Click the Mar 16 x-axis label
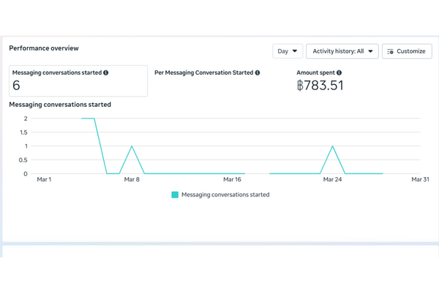Viewport: 439px width, 293px height. click(x=232, y=179)
